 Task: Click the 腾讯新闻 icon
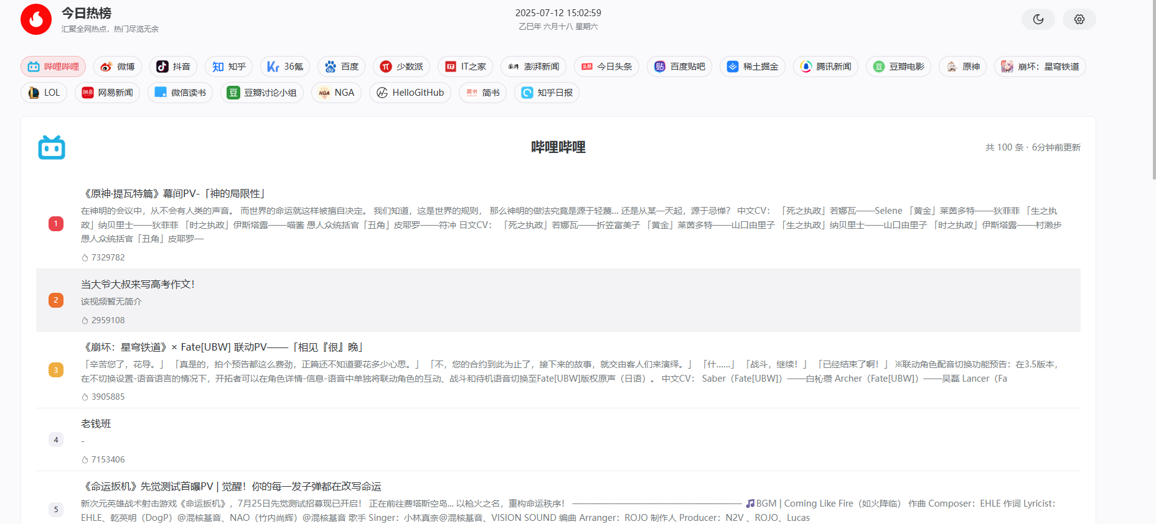(806, 67)
